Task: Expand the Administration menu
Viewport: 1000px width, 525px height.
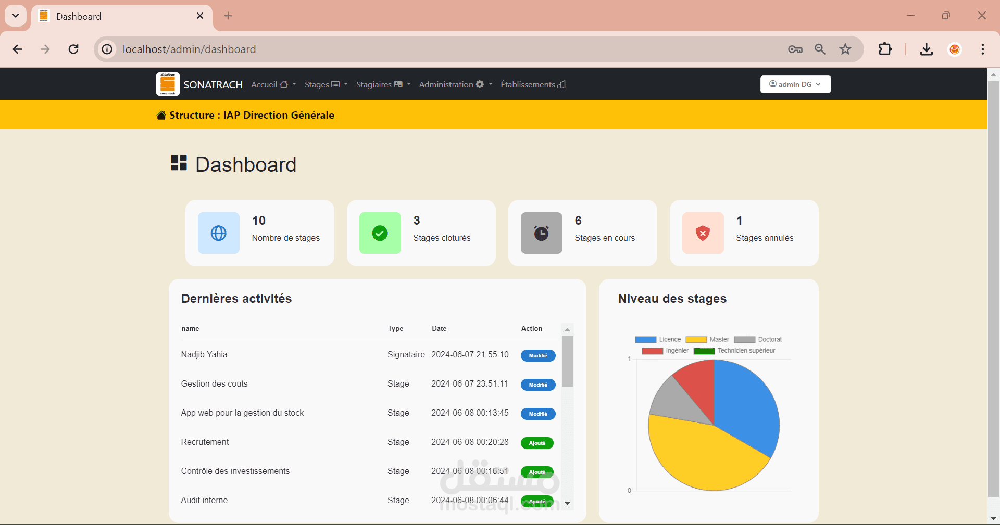Action: tap(455, 84)
